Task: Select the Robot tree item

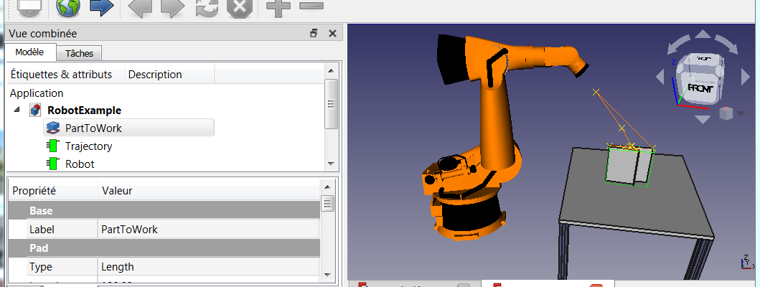Action: [80, 164]
